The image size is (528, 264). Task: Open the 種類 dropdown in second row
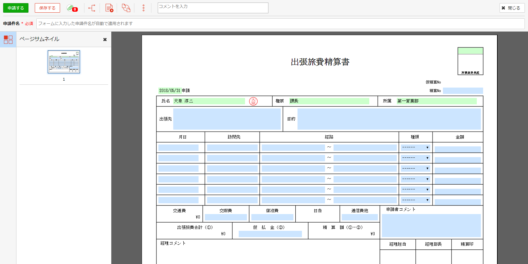coord(415,158)
